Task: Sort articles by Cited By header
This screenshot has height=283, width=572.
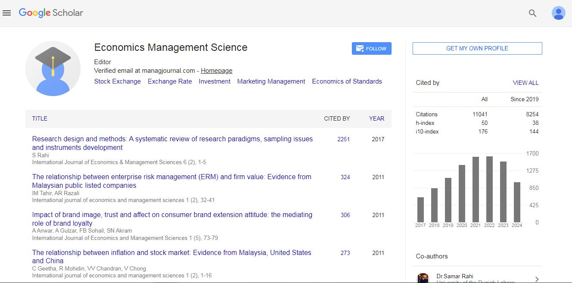Action: pyautogui.click(x=337, y=118)
